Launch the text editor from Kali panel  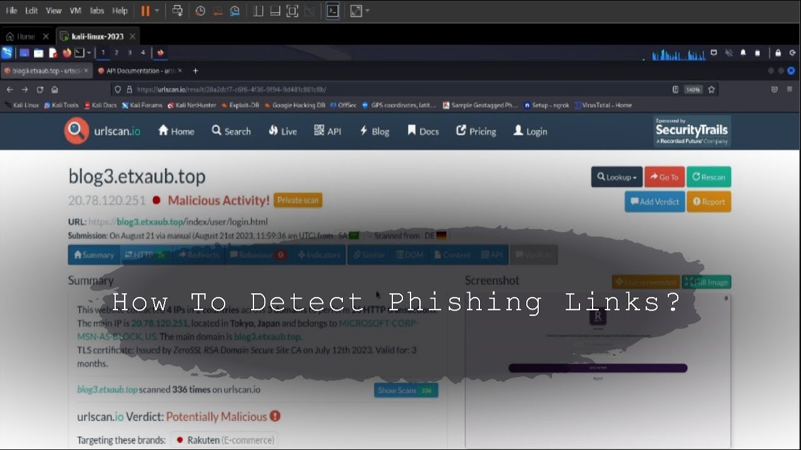coord(53,53)
